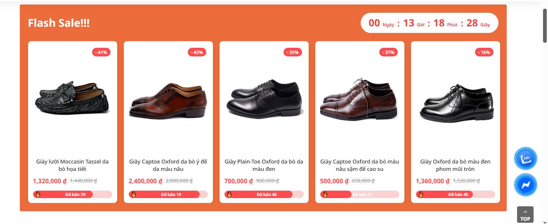This screenshot has height=224, width=548.
Task: Click the flash sale countdown timer
Action: click(429, 23)
